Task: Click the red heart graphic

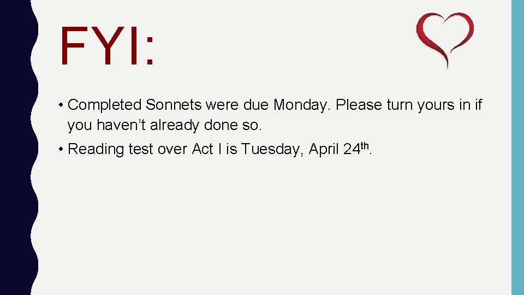Action: coord(445,40)
